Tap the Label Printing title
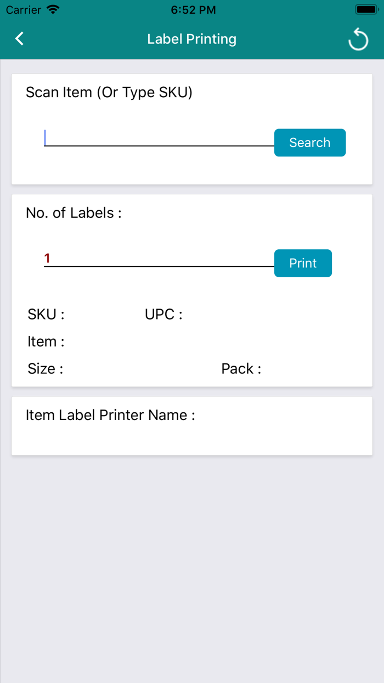The image size is (384, 683). (191, 38)
